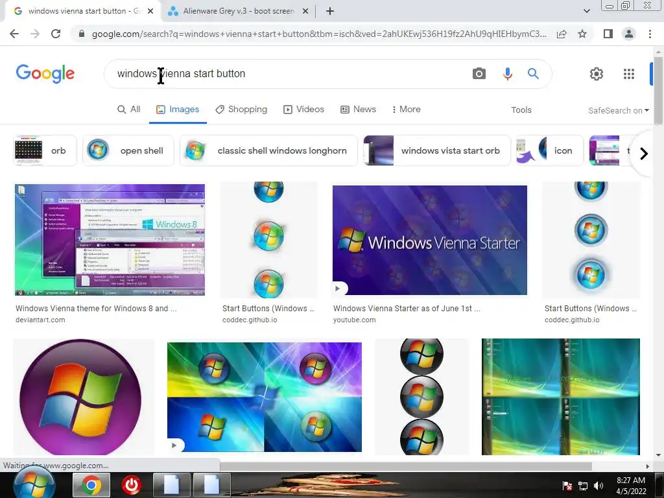The height and width of the screenshot is (498, 664).
Task: Open the Chrome profile avatar
Action: pyautogui.click(x=629, y=34)
